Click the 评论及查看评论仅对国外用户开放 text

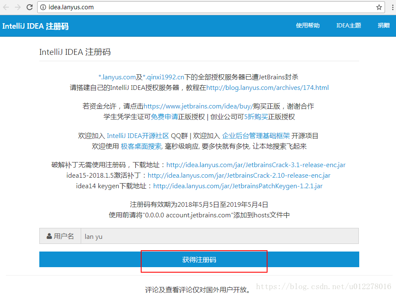pyautogui.click(x=198, y=290)
